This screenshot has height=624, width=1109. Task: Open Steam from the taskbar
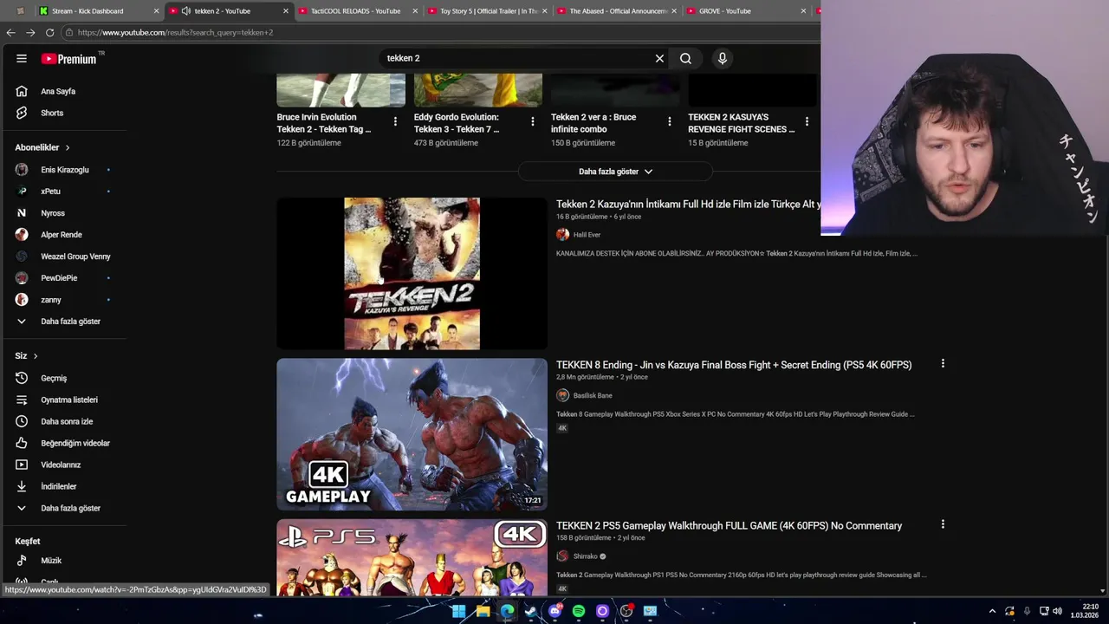click(530, 611)
